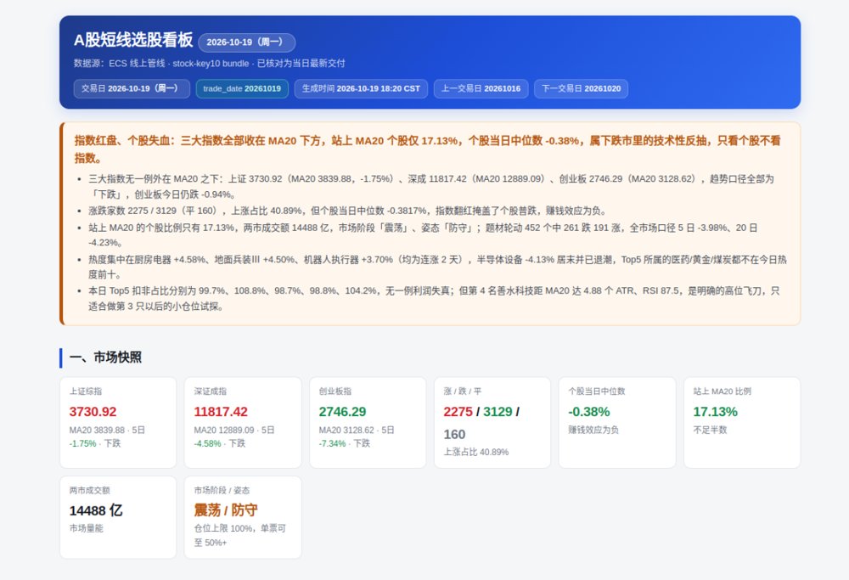The height and width of the screenshot is (580, 849).
Task: Select the "交易日 2026-10-19" header pill
Action: [x=132, y=89]
